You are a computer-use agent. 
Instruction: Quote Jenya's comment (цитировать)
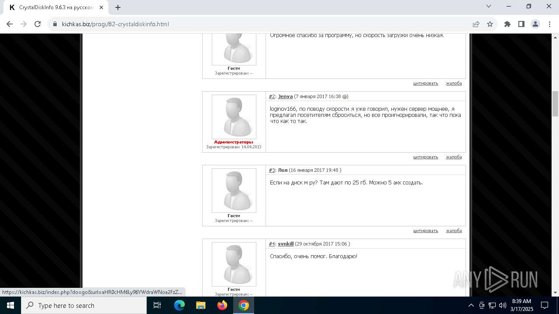pyautogui.click(x=425, y=157)
